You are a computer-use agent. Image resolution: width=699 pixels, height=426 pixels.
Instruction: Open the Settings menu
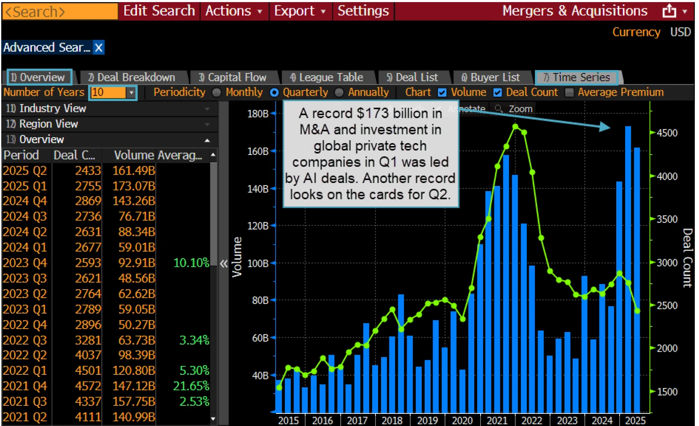(363, 11)
